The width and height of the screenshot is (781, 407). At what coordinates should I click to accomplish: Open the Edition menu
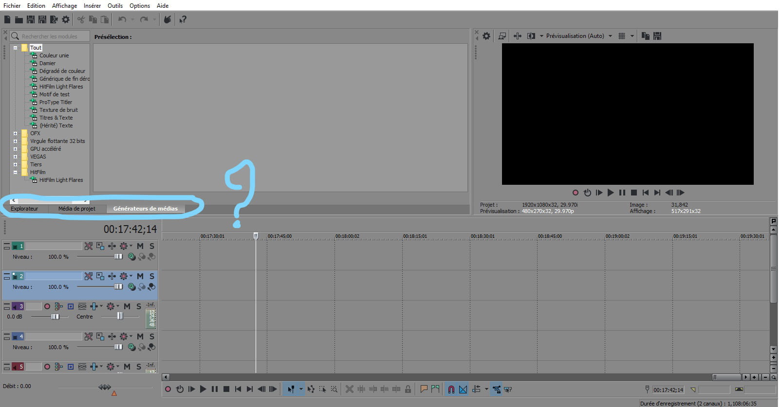36,6
